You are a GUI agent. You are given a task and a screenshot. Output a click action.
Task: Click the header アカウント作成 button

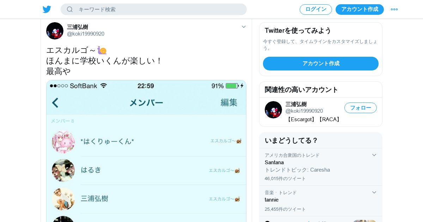360,10
